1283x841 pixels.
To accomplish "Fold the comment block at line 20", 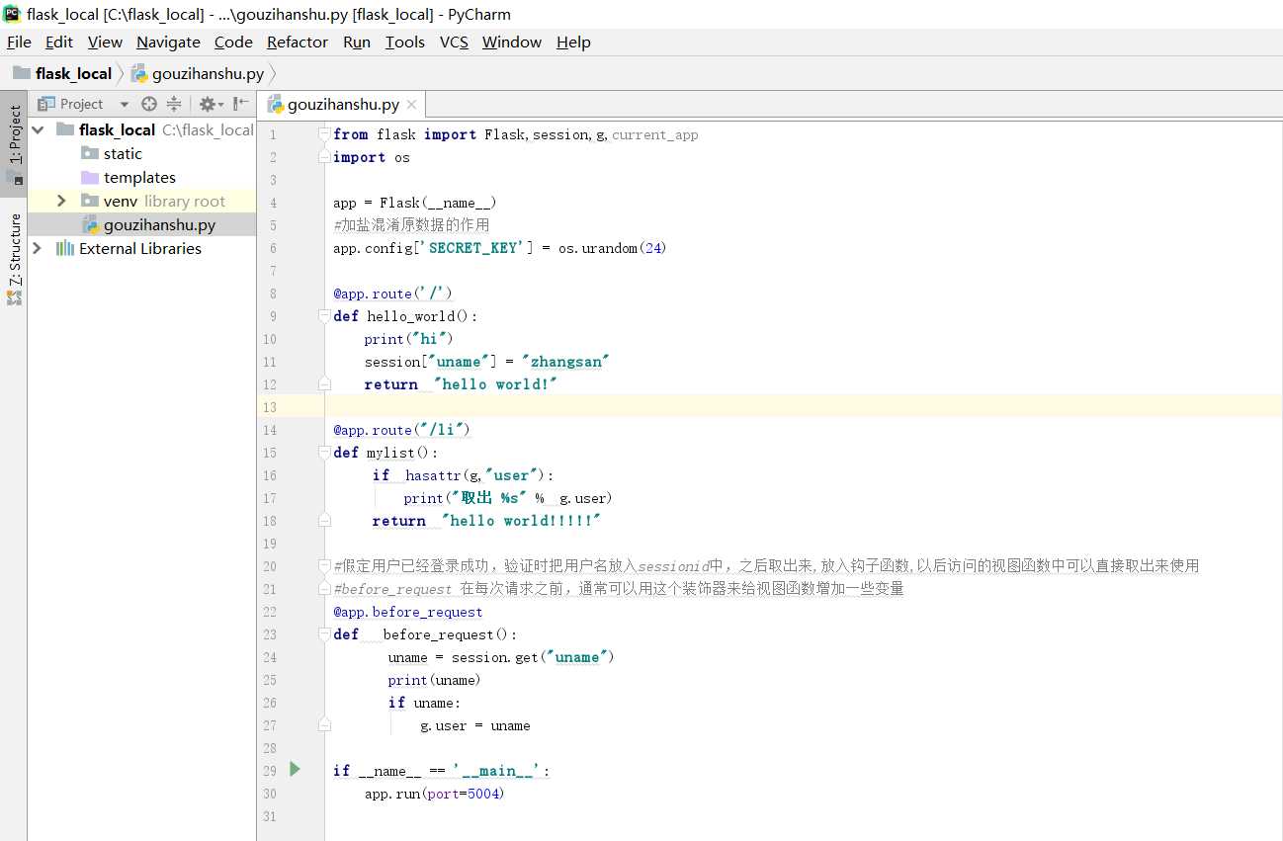I will tap(324, 565).
